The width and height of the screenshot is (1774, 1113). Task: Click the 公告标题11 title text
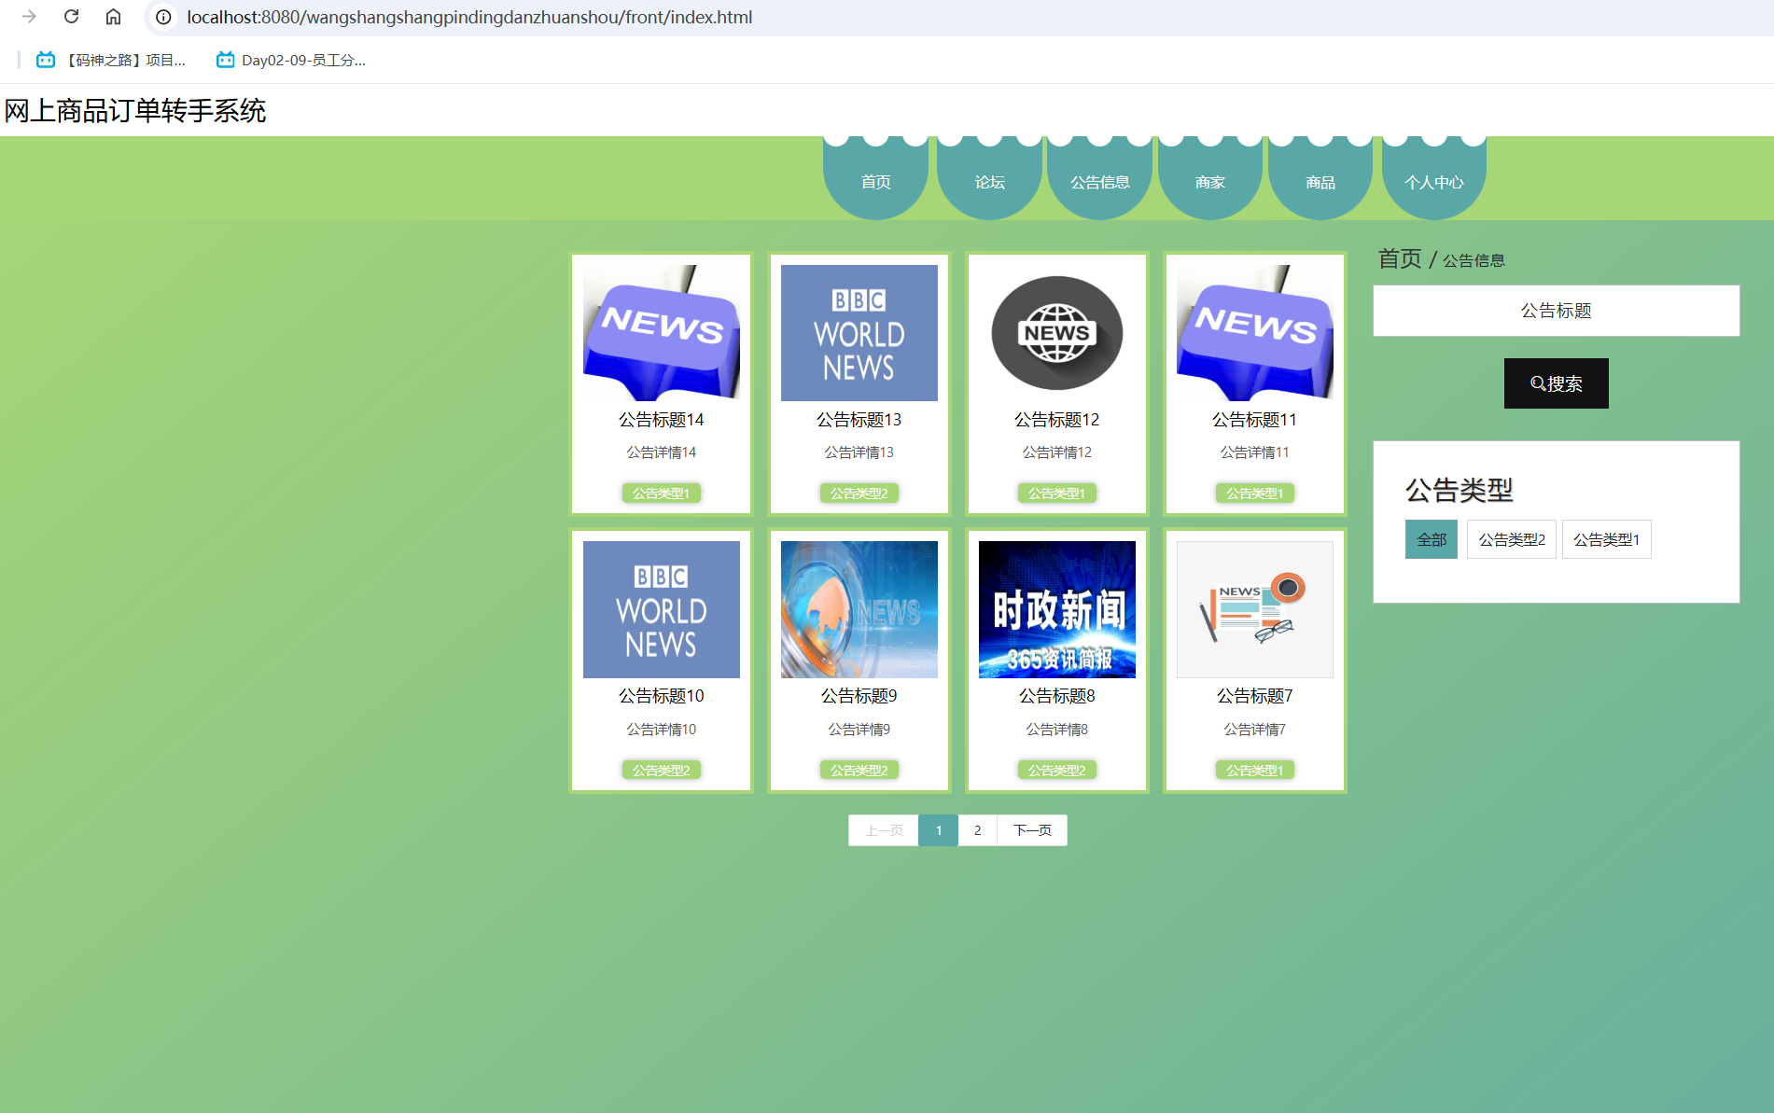click(1255, 420)
